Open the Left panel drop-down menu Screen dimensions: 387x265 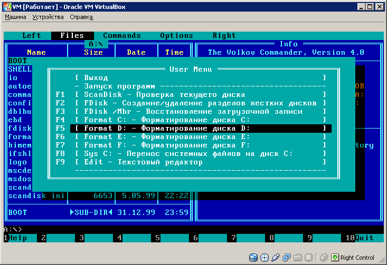pos(32,36)
